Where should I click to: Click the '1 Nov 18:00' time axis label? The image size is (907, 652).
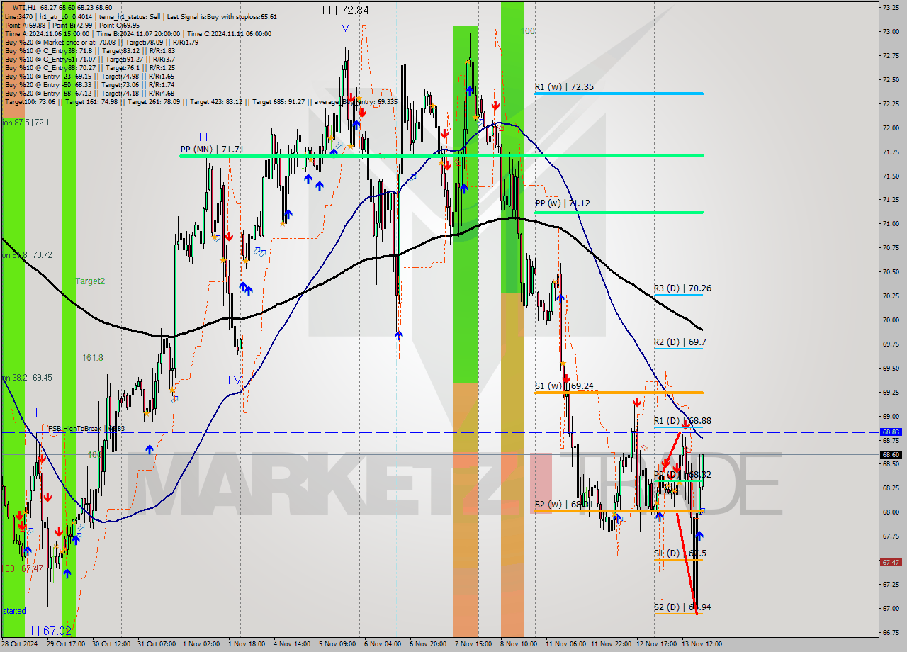point(246,644)
